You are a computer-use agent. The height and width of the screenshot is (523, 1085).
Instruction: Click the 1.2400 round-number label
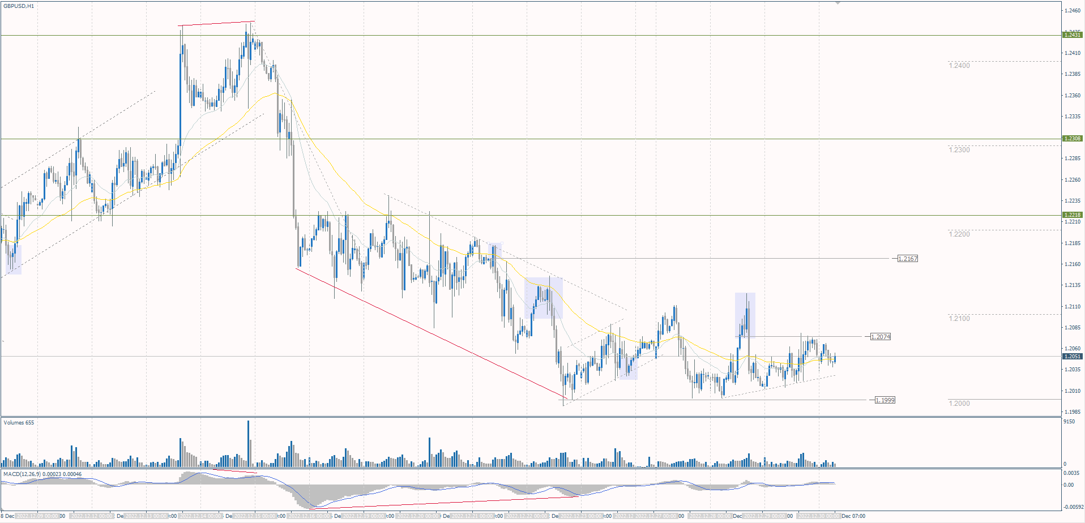[x=959, y=66]
